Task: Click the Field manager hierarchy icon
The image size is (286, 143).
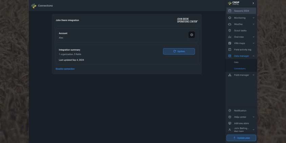Action: [230, 75]
